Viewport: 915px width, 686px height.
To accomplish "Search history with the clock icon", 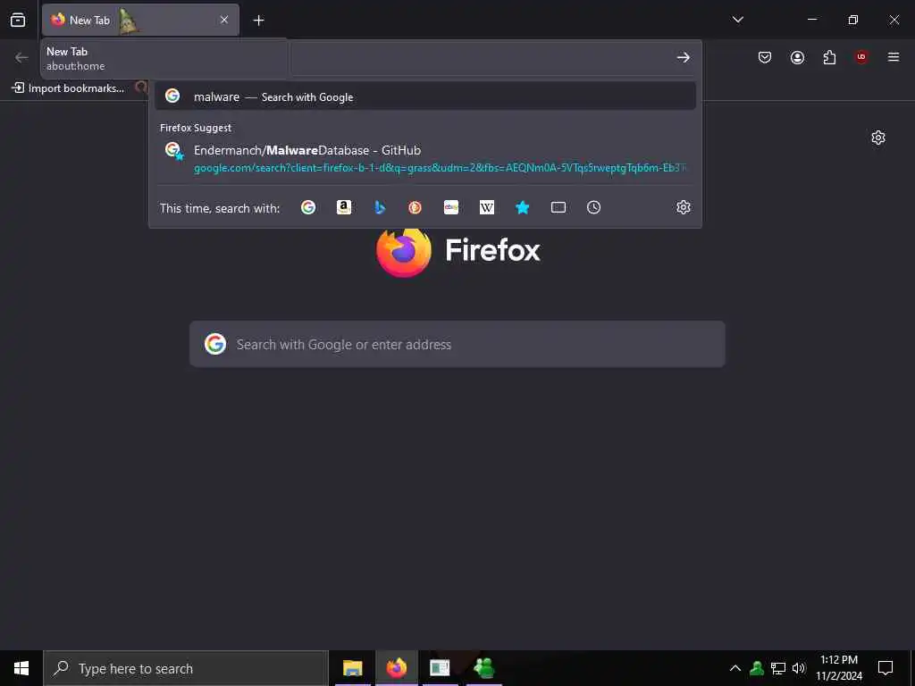I will 593,207.
